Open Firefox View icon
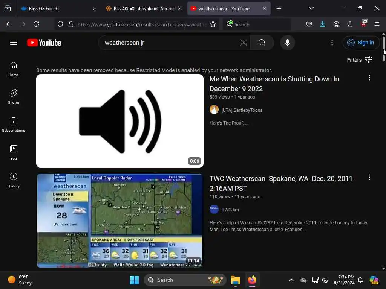Screen dimensions: 386x289 [x=8, y=8]
